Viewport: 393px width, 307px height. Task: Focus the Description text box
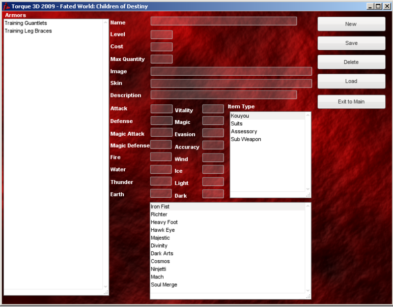pyautogui.click(x=225, y=95)
